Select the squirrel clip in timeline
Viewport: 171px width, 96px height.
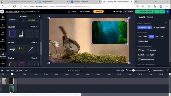coord(4,81)
